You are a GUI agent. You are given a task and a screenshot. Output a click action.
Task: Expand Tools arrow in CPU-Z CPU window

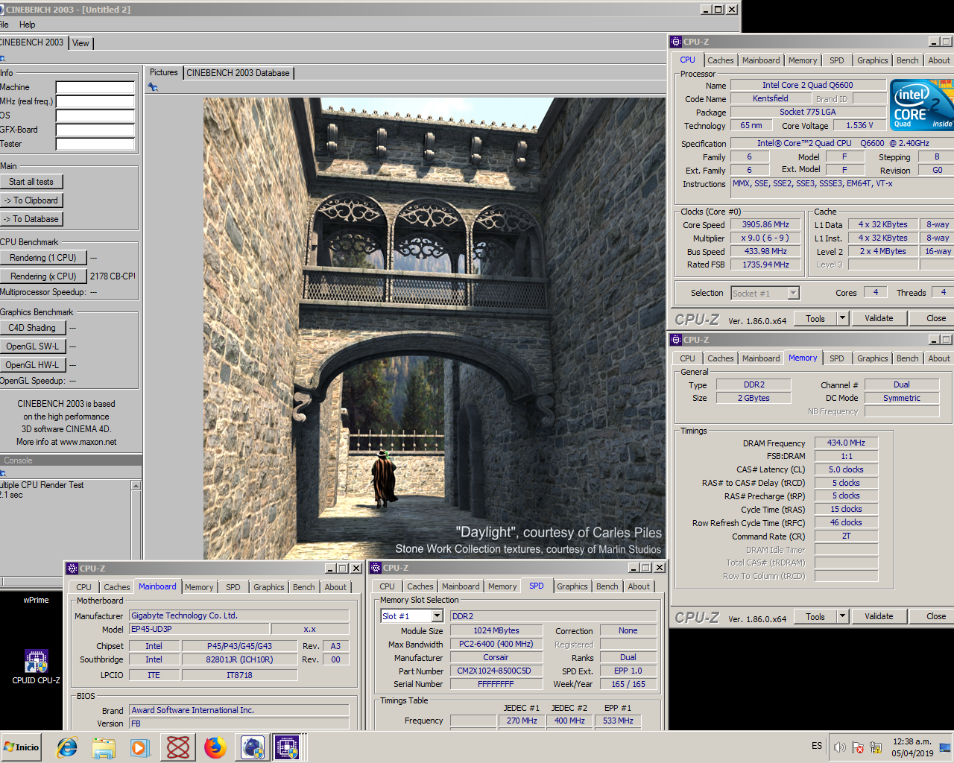tap(842, 318)
